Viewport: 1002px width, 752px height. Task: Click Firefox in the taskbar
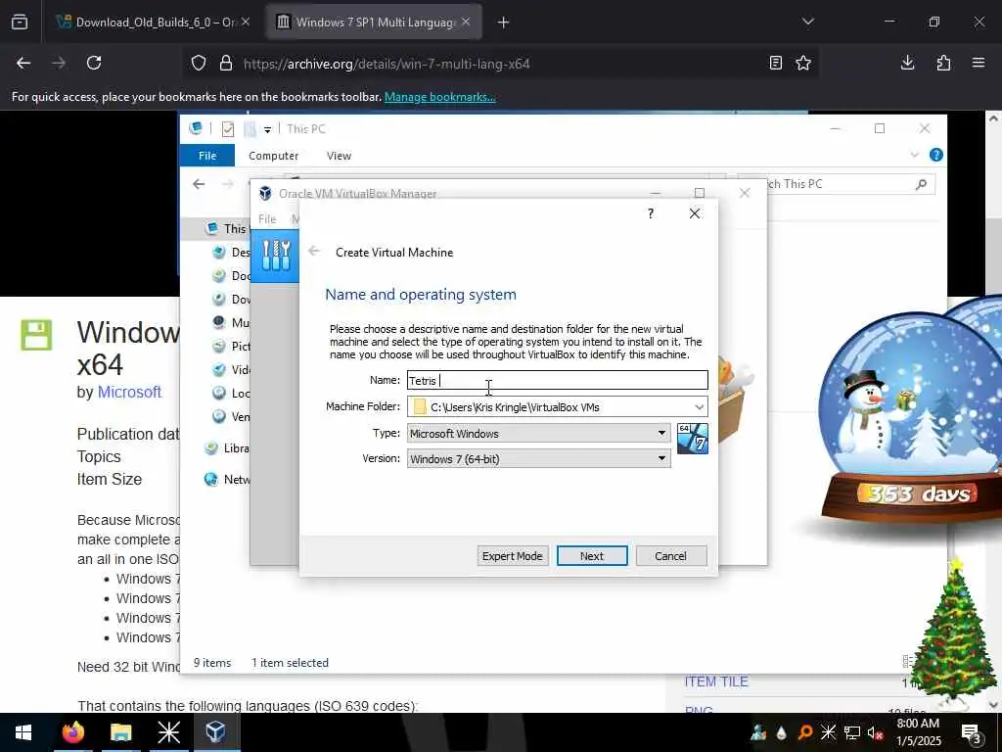point(72,732)
